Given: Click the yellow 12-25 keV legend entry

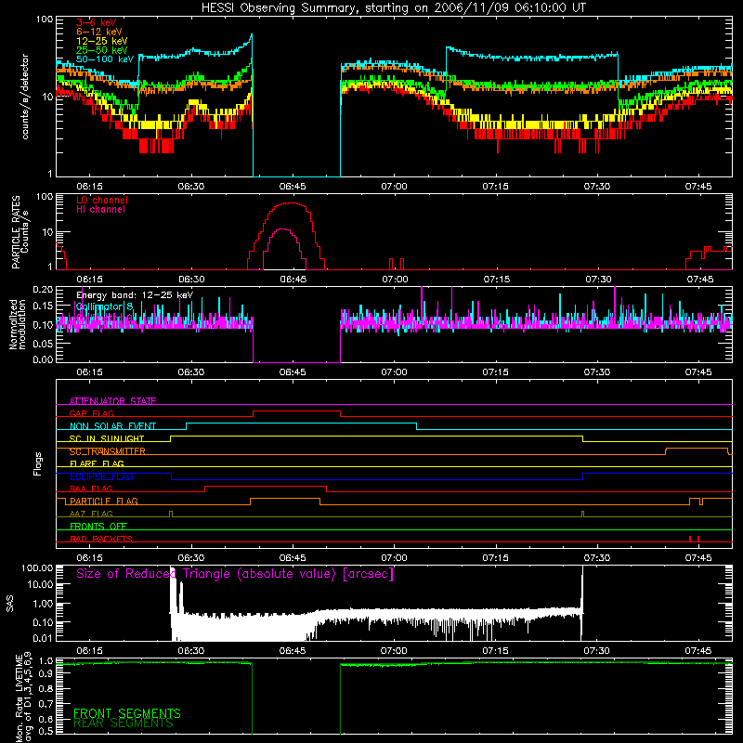Looking at the screenshot, I should 102,41.
